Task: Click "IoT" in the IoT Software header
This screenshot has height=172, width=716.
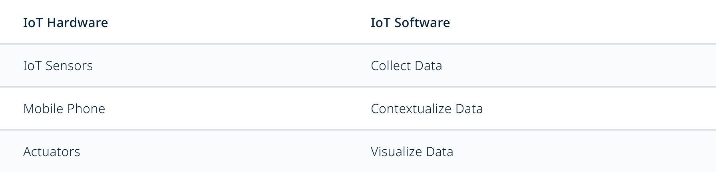Action: (x=380, y=22)
